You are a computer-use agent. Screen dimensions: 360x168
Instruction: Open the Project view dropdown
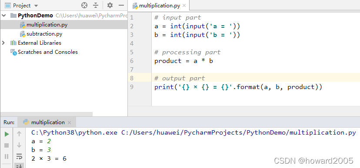(36, 6)
